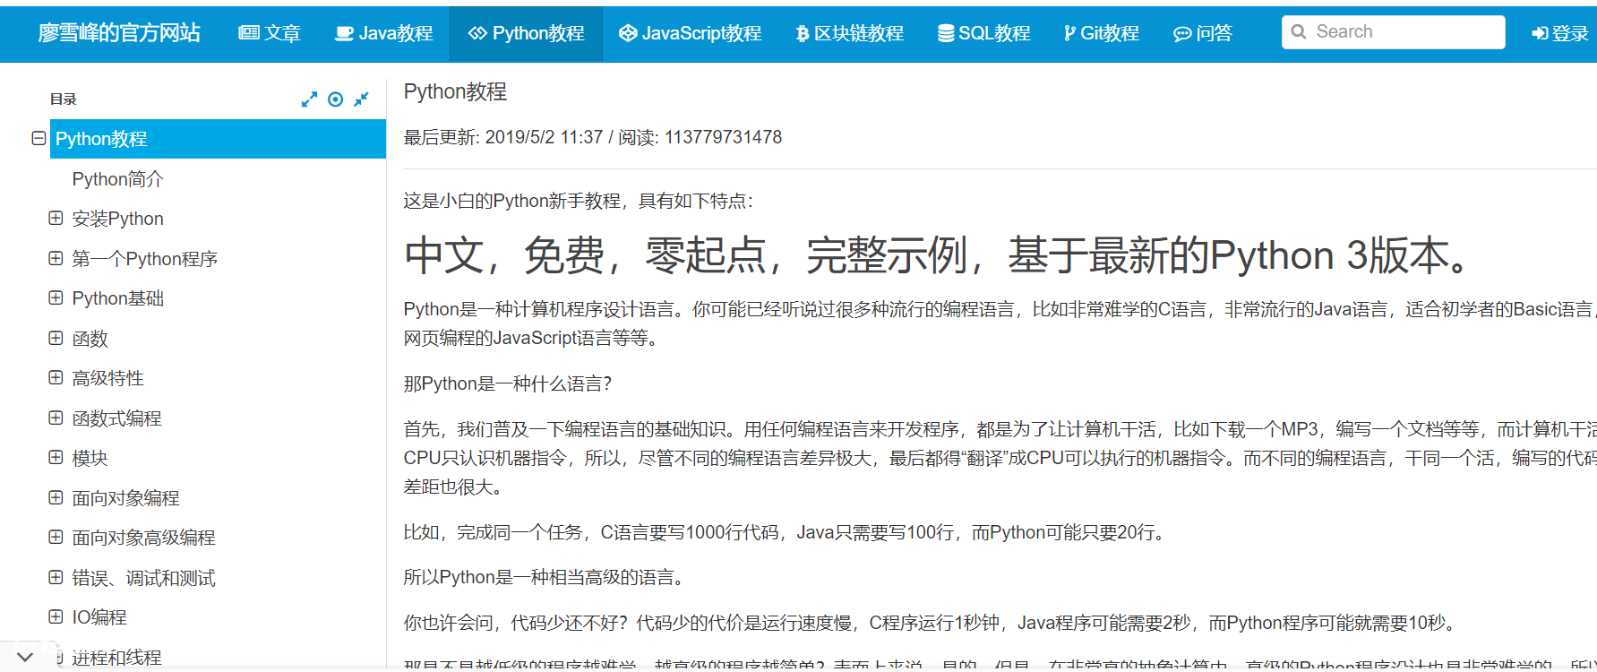This screenshot has height=672, width=1597.
Task: Open the 问答 menu item
Action: (1203, 33)
